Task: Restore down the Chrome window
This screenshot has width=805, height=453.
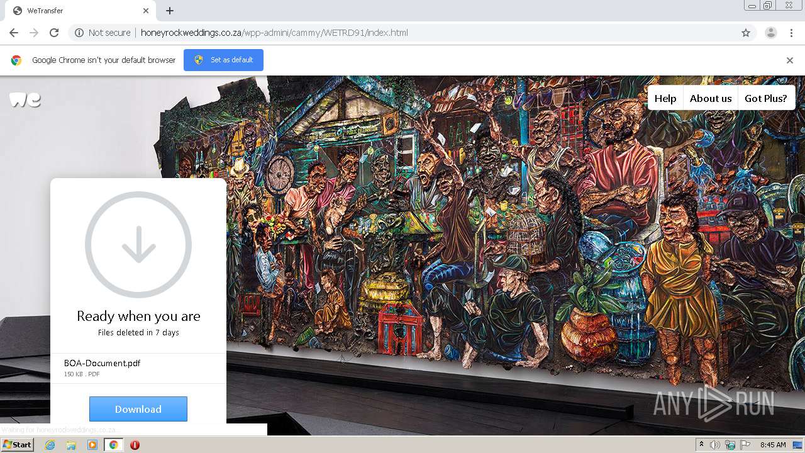Action: 768,6
